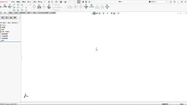Toggle the highlighted zoom button in heads-up toolbar

94,13
